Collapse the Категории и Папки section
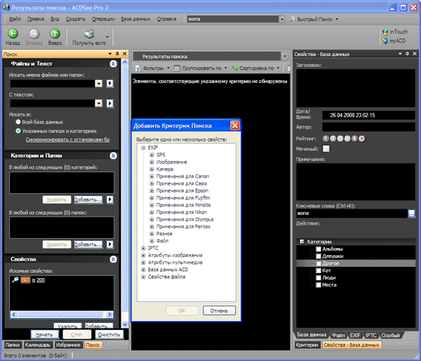 coord(113,156)
